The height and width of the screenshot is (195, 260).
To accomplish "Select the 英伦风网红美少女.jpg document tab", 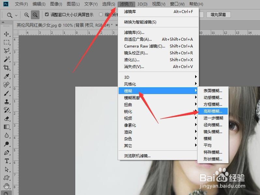I will coord(65,25).
